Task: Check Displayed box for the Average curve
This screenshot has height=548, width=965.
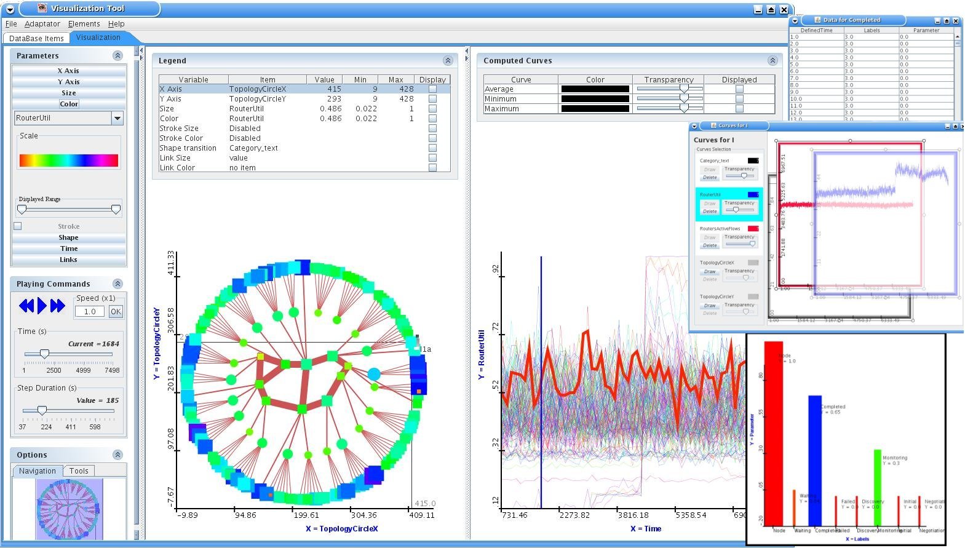Action: (739, 89)
